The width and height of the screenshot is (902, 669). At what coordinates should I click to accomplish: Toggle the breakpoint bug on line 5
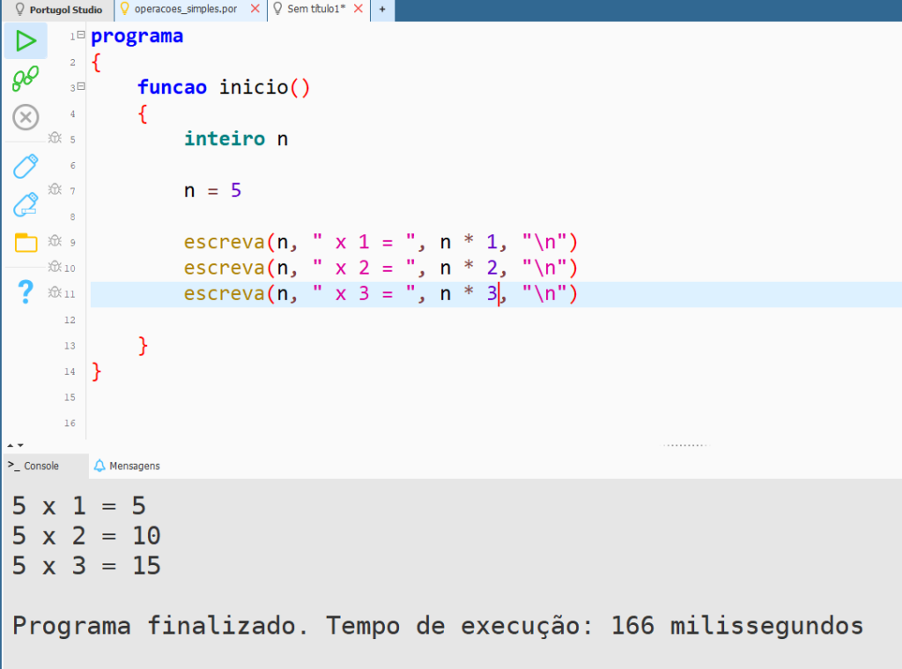point(55,138)
